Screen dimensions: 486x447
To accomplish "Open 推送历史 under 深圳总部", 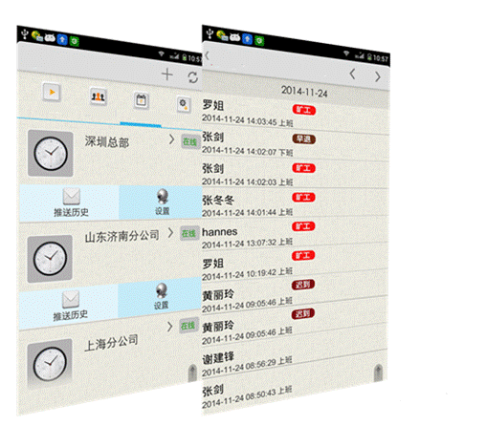I will (70, 203).
